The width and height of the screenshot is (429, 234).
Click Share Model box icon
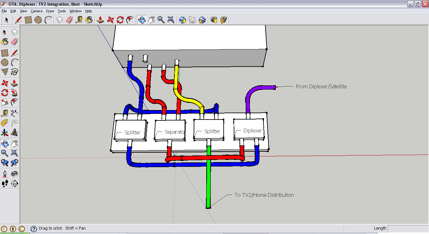[x=224, y=20]
